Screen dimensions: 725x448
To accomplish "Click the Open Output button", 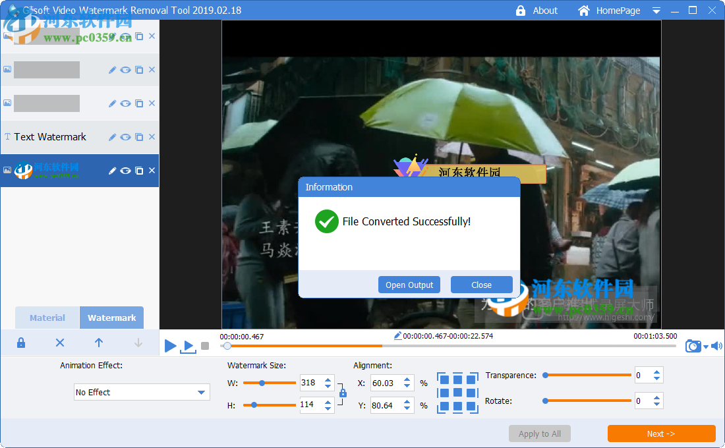I will pyautogui.click(x=409, y=285).
